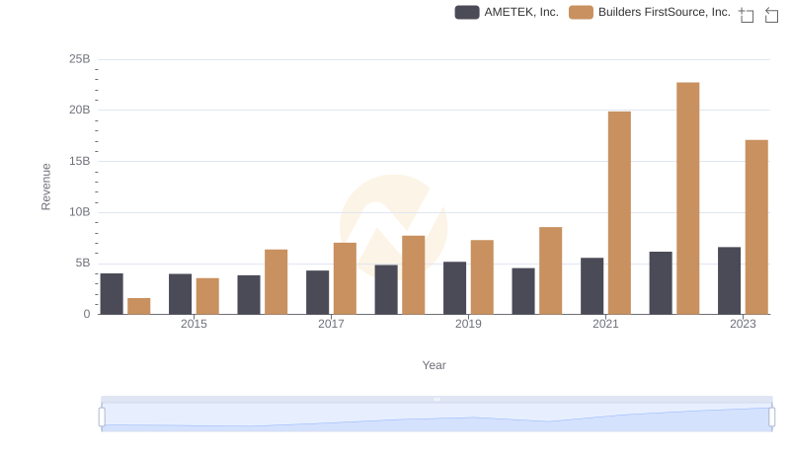Image resolution: width=790 pixels, height=455 pixels.
Task: Click the tallest Builders FirstSource bar for 2022
Action: pos(687,198)
